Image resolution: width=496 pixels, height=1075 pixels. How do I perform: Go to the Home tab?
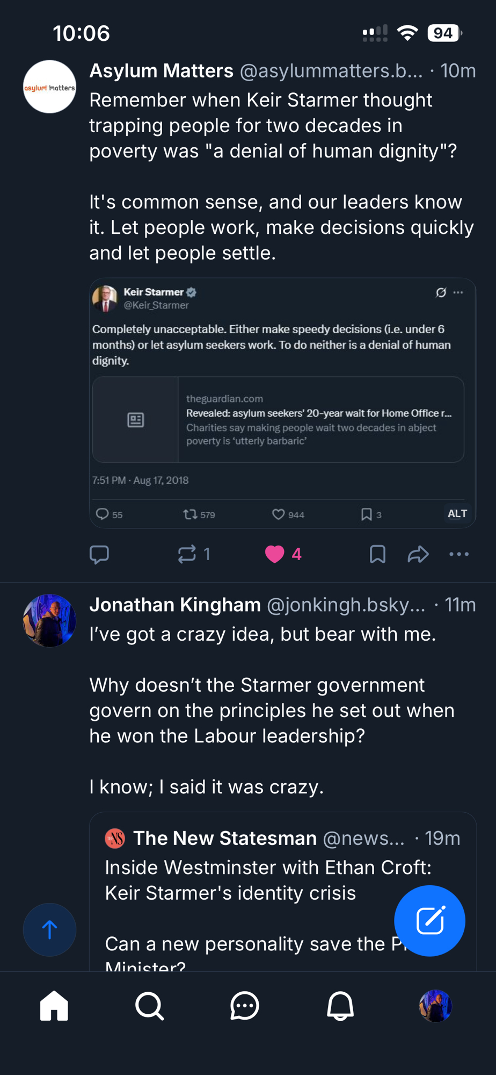pos(54,1006)
